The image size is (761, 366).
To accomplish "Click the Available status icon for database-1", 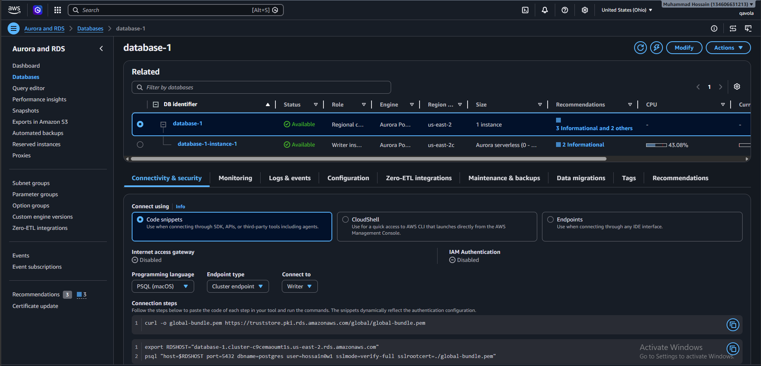I will 287,124.
